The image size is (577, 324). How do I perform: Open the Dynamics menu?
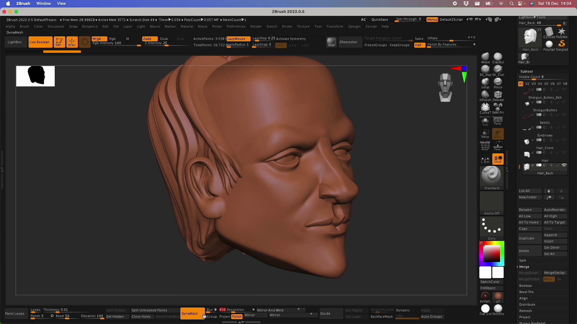coord(90,26)
